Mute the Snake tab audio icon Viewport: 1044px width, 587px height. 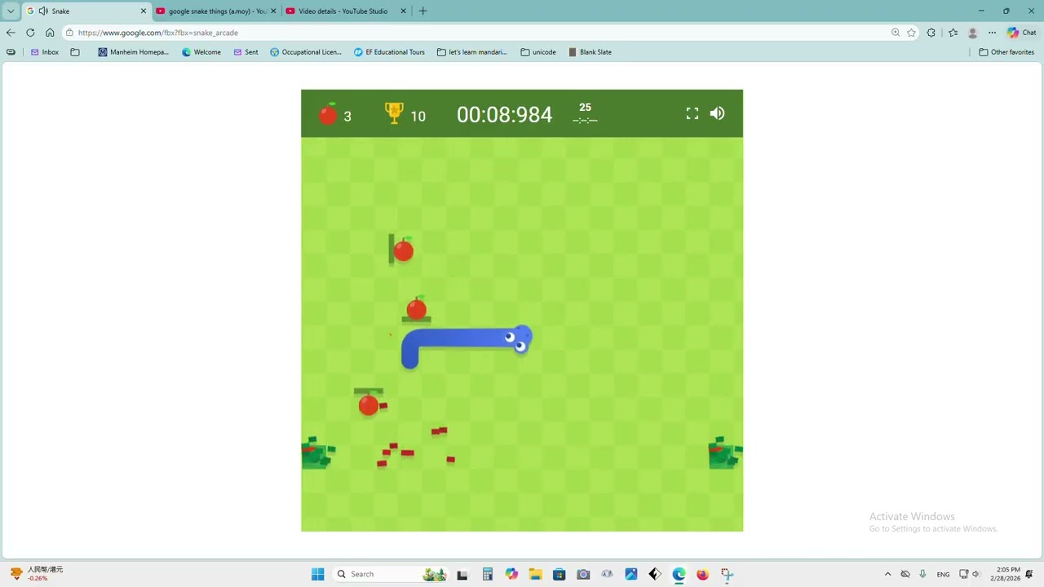[x=42, y=11]
